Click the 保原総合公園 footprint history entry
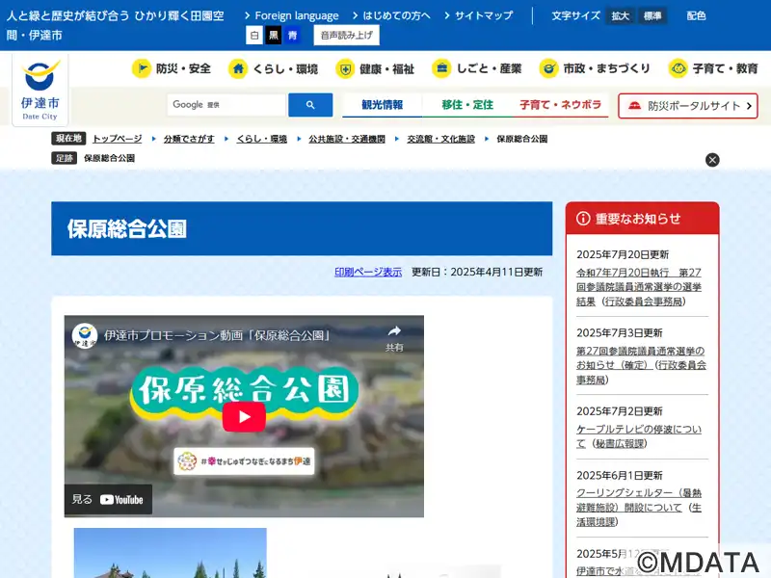Image resolution: width=771 pixels, height=578 pixels. coord(109,158)
